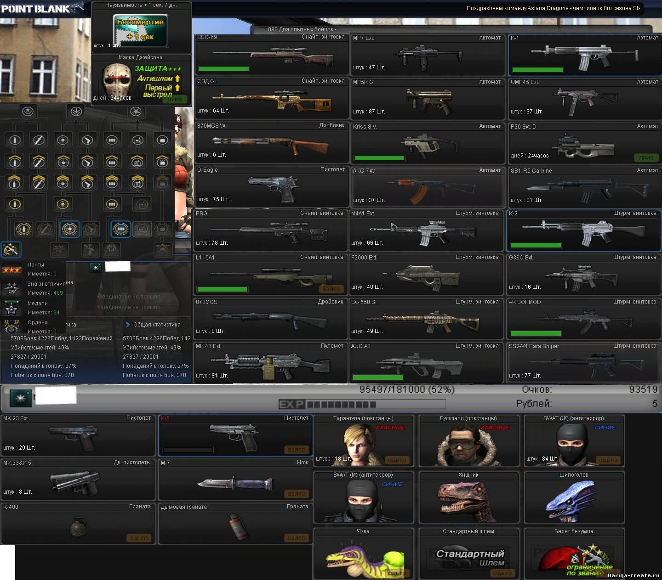Click Point Blank logo
The width and height of the screenshot is (662, 580).
(x=42, y=8)
